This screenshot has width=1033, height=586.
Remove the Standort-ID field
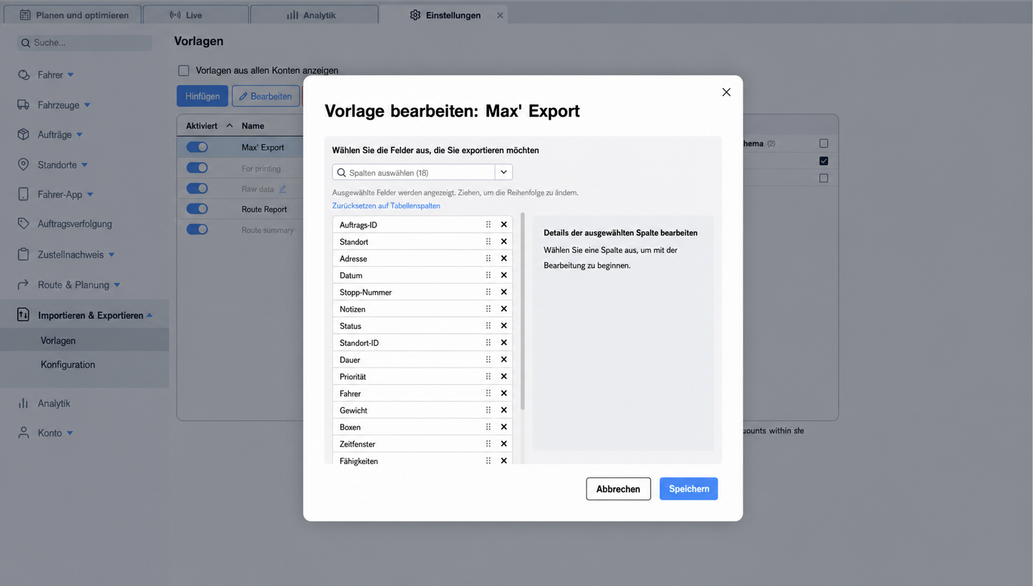pyautogui.click(x=504, y=343)
